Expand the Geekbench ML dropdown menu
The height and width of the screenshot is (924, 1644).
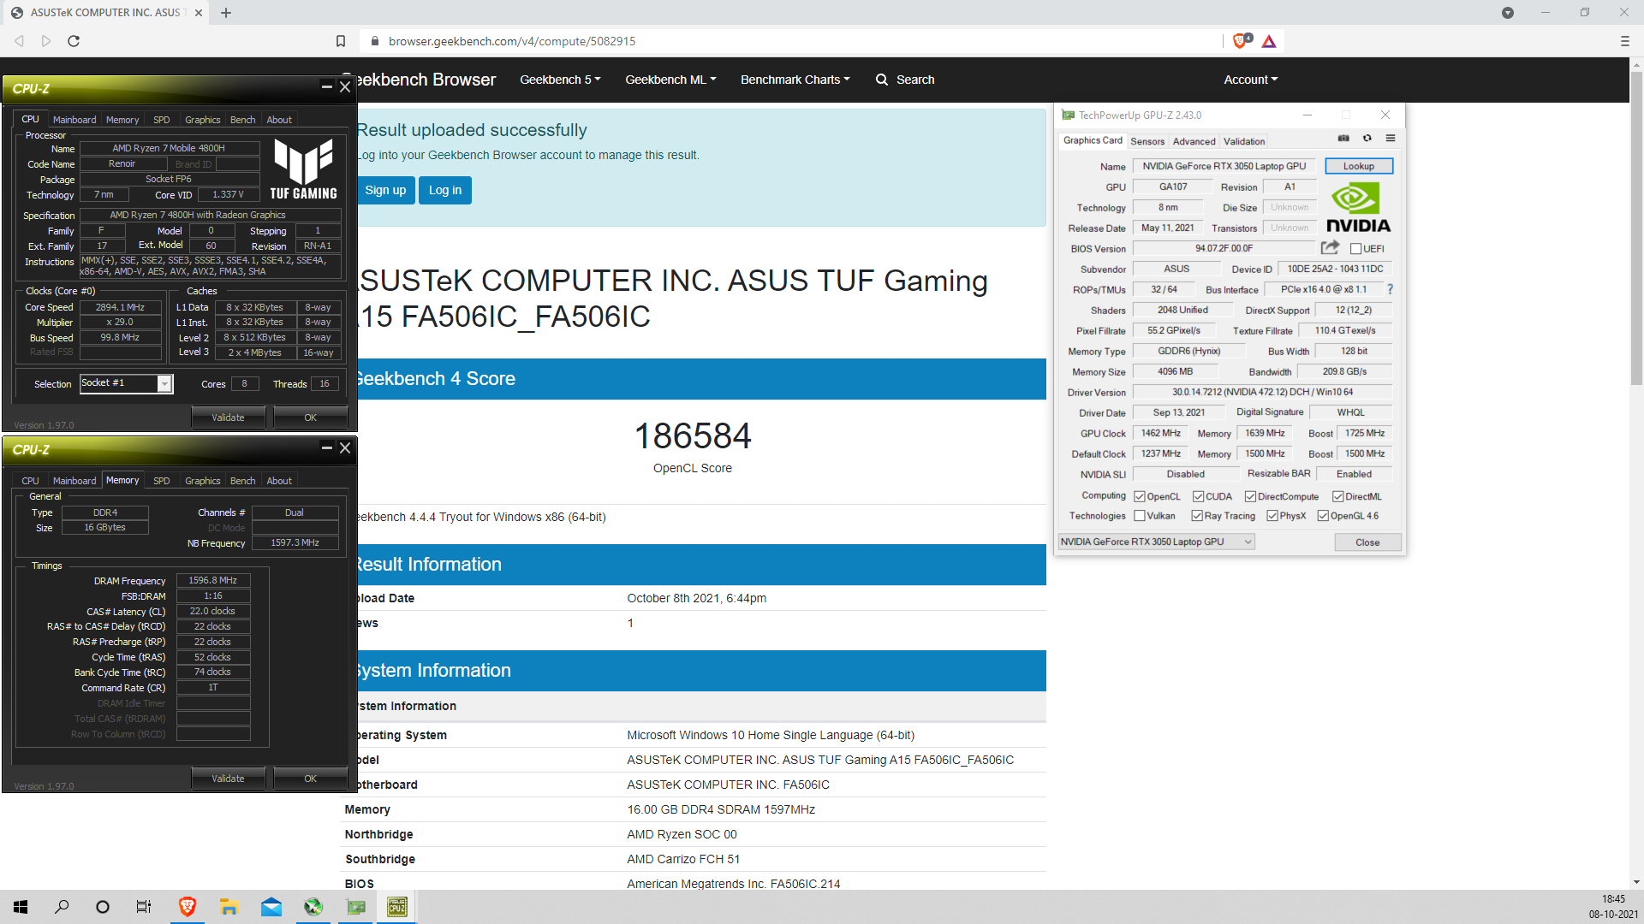[x=670, y=80]
